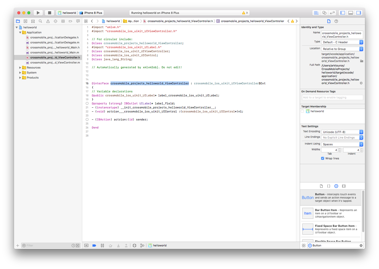Show the Project navigator folder icon

18,21
